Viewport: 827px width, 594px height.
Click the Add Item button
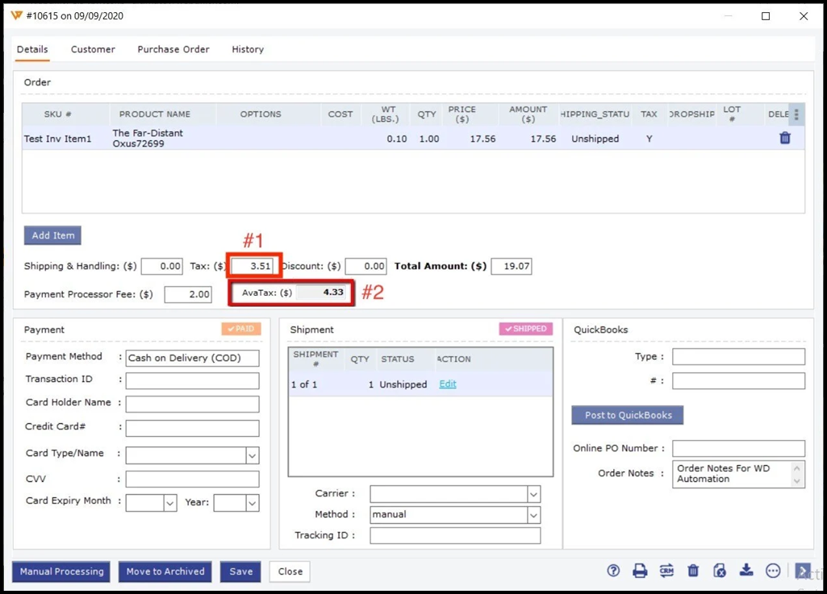pos(53,235)
